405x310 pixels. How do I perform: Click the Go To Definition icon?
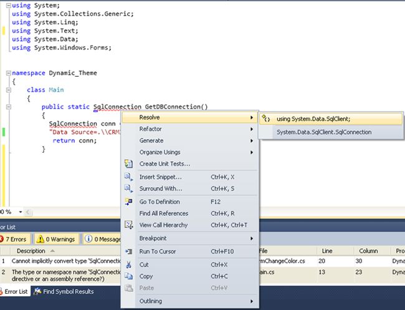[129, 201]
